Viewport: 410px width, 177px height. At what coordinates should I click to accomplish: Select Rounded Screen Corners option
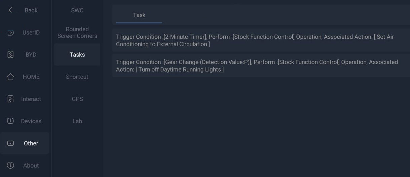point(77,33)
